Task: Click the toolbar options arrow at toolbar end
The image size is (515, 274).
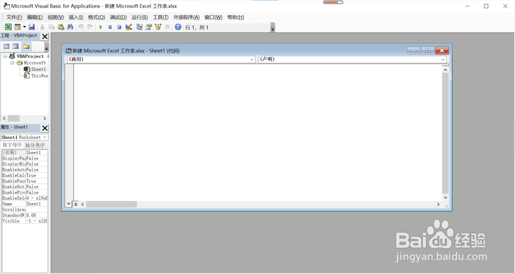Action: click(x=272, y=28)
